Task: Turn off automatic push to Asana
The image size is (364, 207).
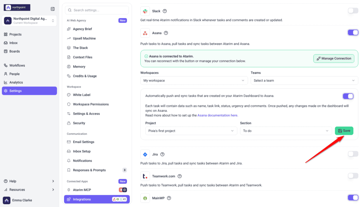Action: click(x=348, y=96)
